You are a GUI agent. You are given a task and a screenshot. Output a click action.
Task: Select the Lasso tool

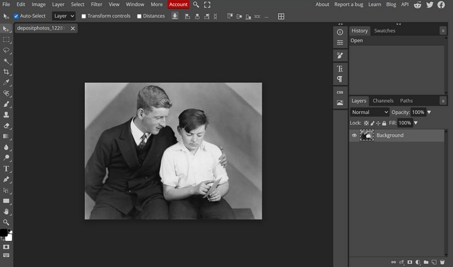coord(6,50)
